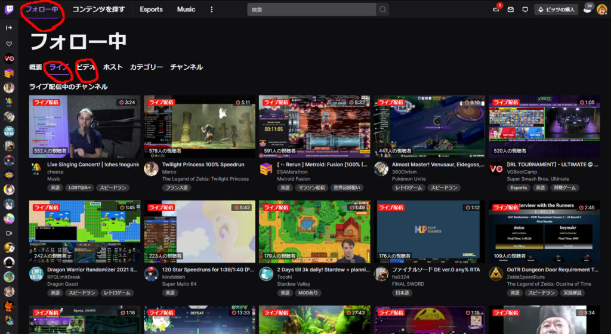
Task: Switch to the チャンネル tab
Action: (x=186, y=67)
